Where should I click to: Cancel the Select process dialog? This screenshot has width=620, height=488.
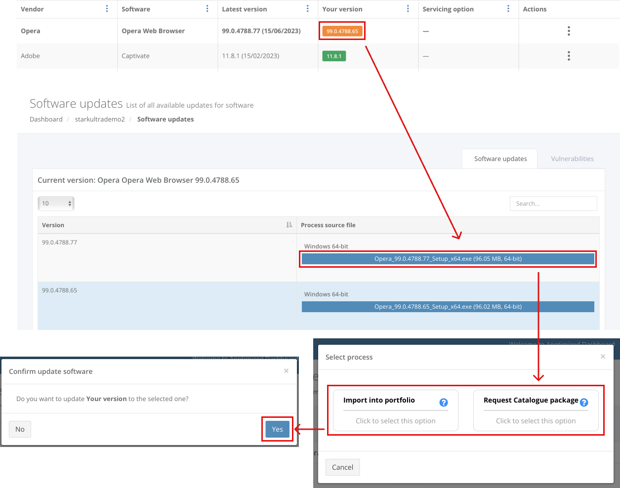click(x=342, y=467)
